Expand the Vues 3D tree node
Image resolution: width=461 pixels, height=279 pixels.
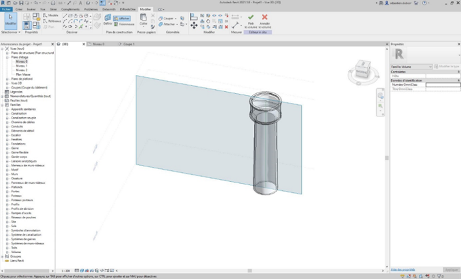[7, 84]
